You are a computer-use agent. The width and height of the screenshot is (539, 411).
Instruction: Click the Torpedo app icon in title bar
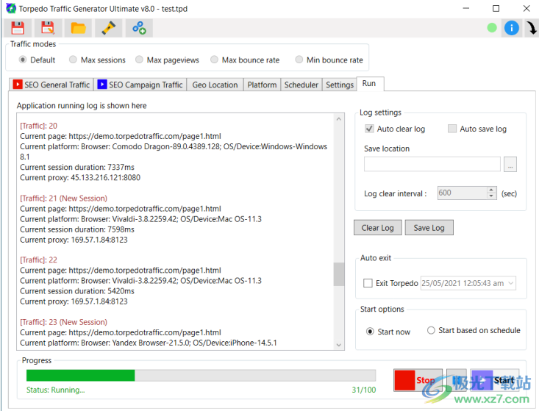click(x=10, y=8)
